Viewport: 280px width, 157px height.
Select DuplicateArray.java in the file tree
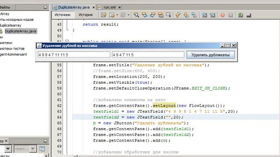click(21, 31)
